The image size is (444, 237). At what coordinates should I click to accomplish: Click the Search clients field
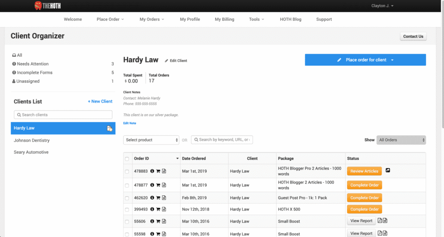point(63,115)
